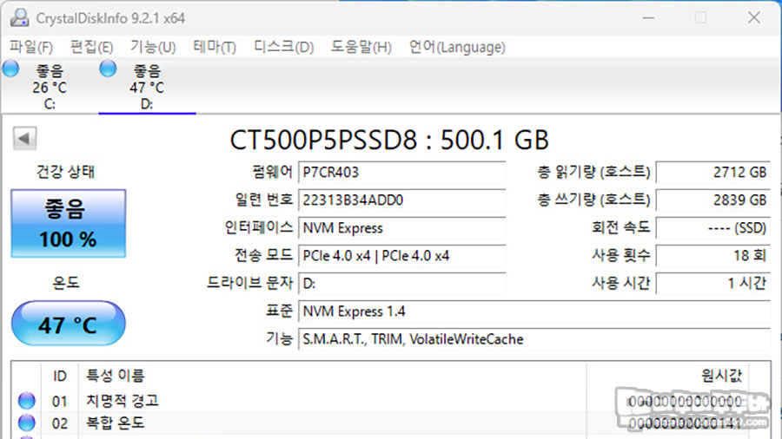Image resolution: width=782 pixels, height=439 pixels.
Task: Click the 일련 번호 label
Action: [x=264, y=200]
